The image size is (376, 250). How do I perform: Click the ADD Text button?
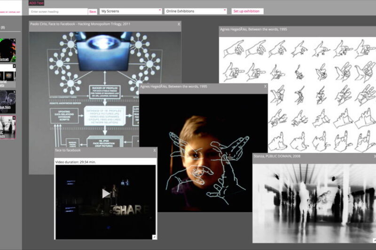point(36,3)
